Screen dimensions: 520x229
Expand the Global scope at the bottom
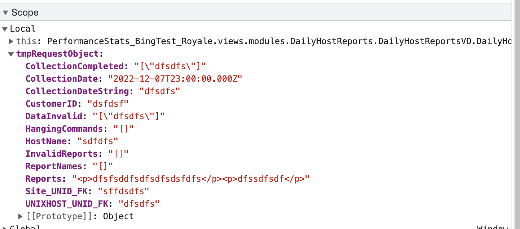(x=5, y=227)
